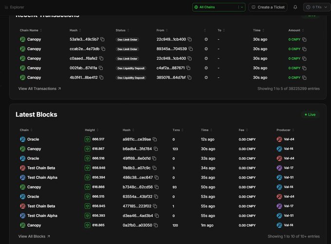Copy From address 385076...64d7bf
Viewport: 331px width, 244px height.
pyautogui.click(x=189, y=78)
